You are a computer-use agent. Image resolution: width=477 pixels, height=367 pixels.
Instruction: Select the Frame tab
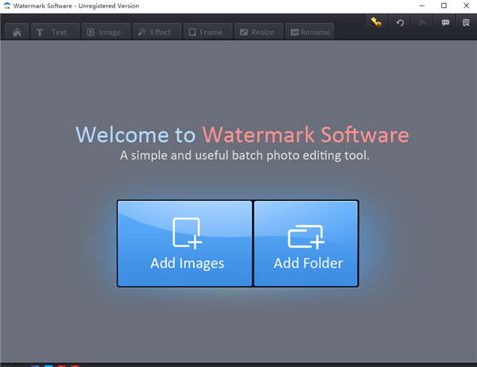point(206,32)
